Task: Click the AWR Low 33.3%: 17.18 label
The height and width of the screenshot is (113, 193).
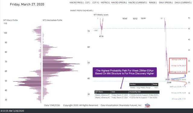Action: (178, 87)
